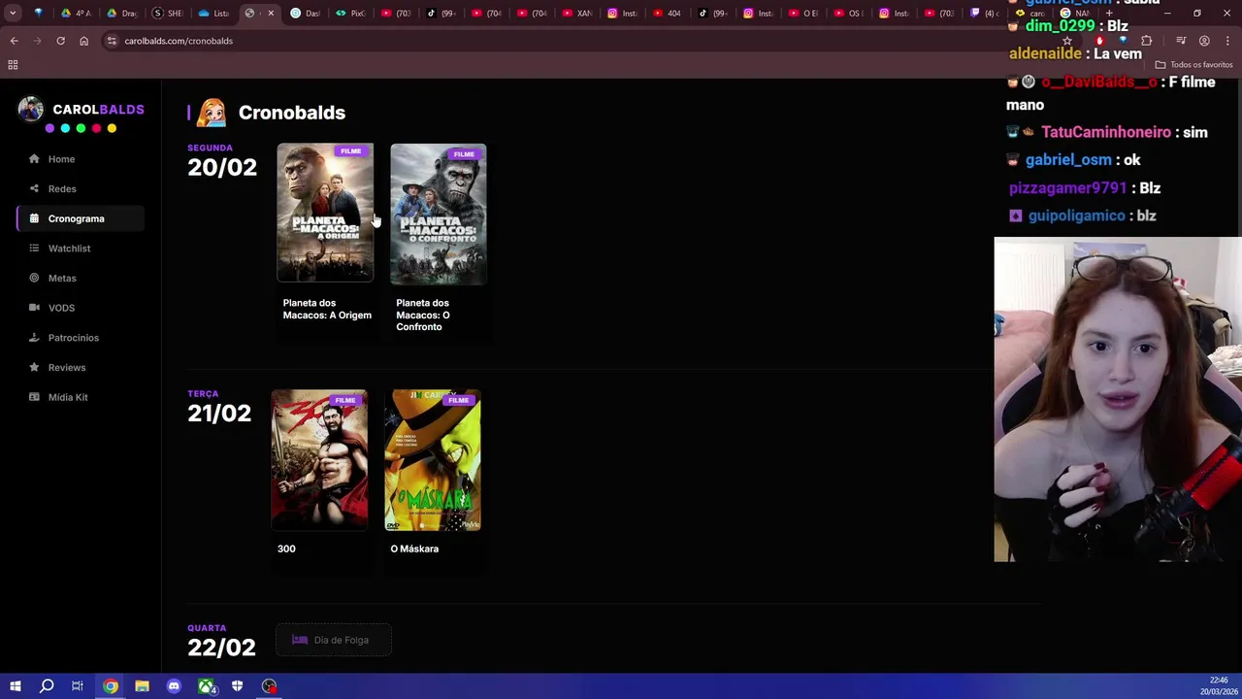Screen dimensions: 1242x699
Task: Switch to the '404' YouTube tab
Action: pyautogui.click(x=667, y=14)
